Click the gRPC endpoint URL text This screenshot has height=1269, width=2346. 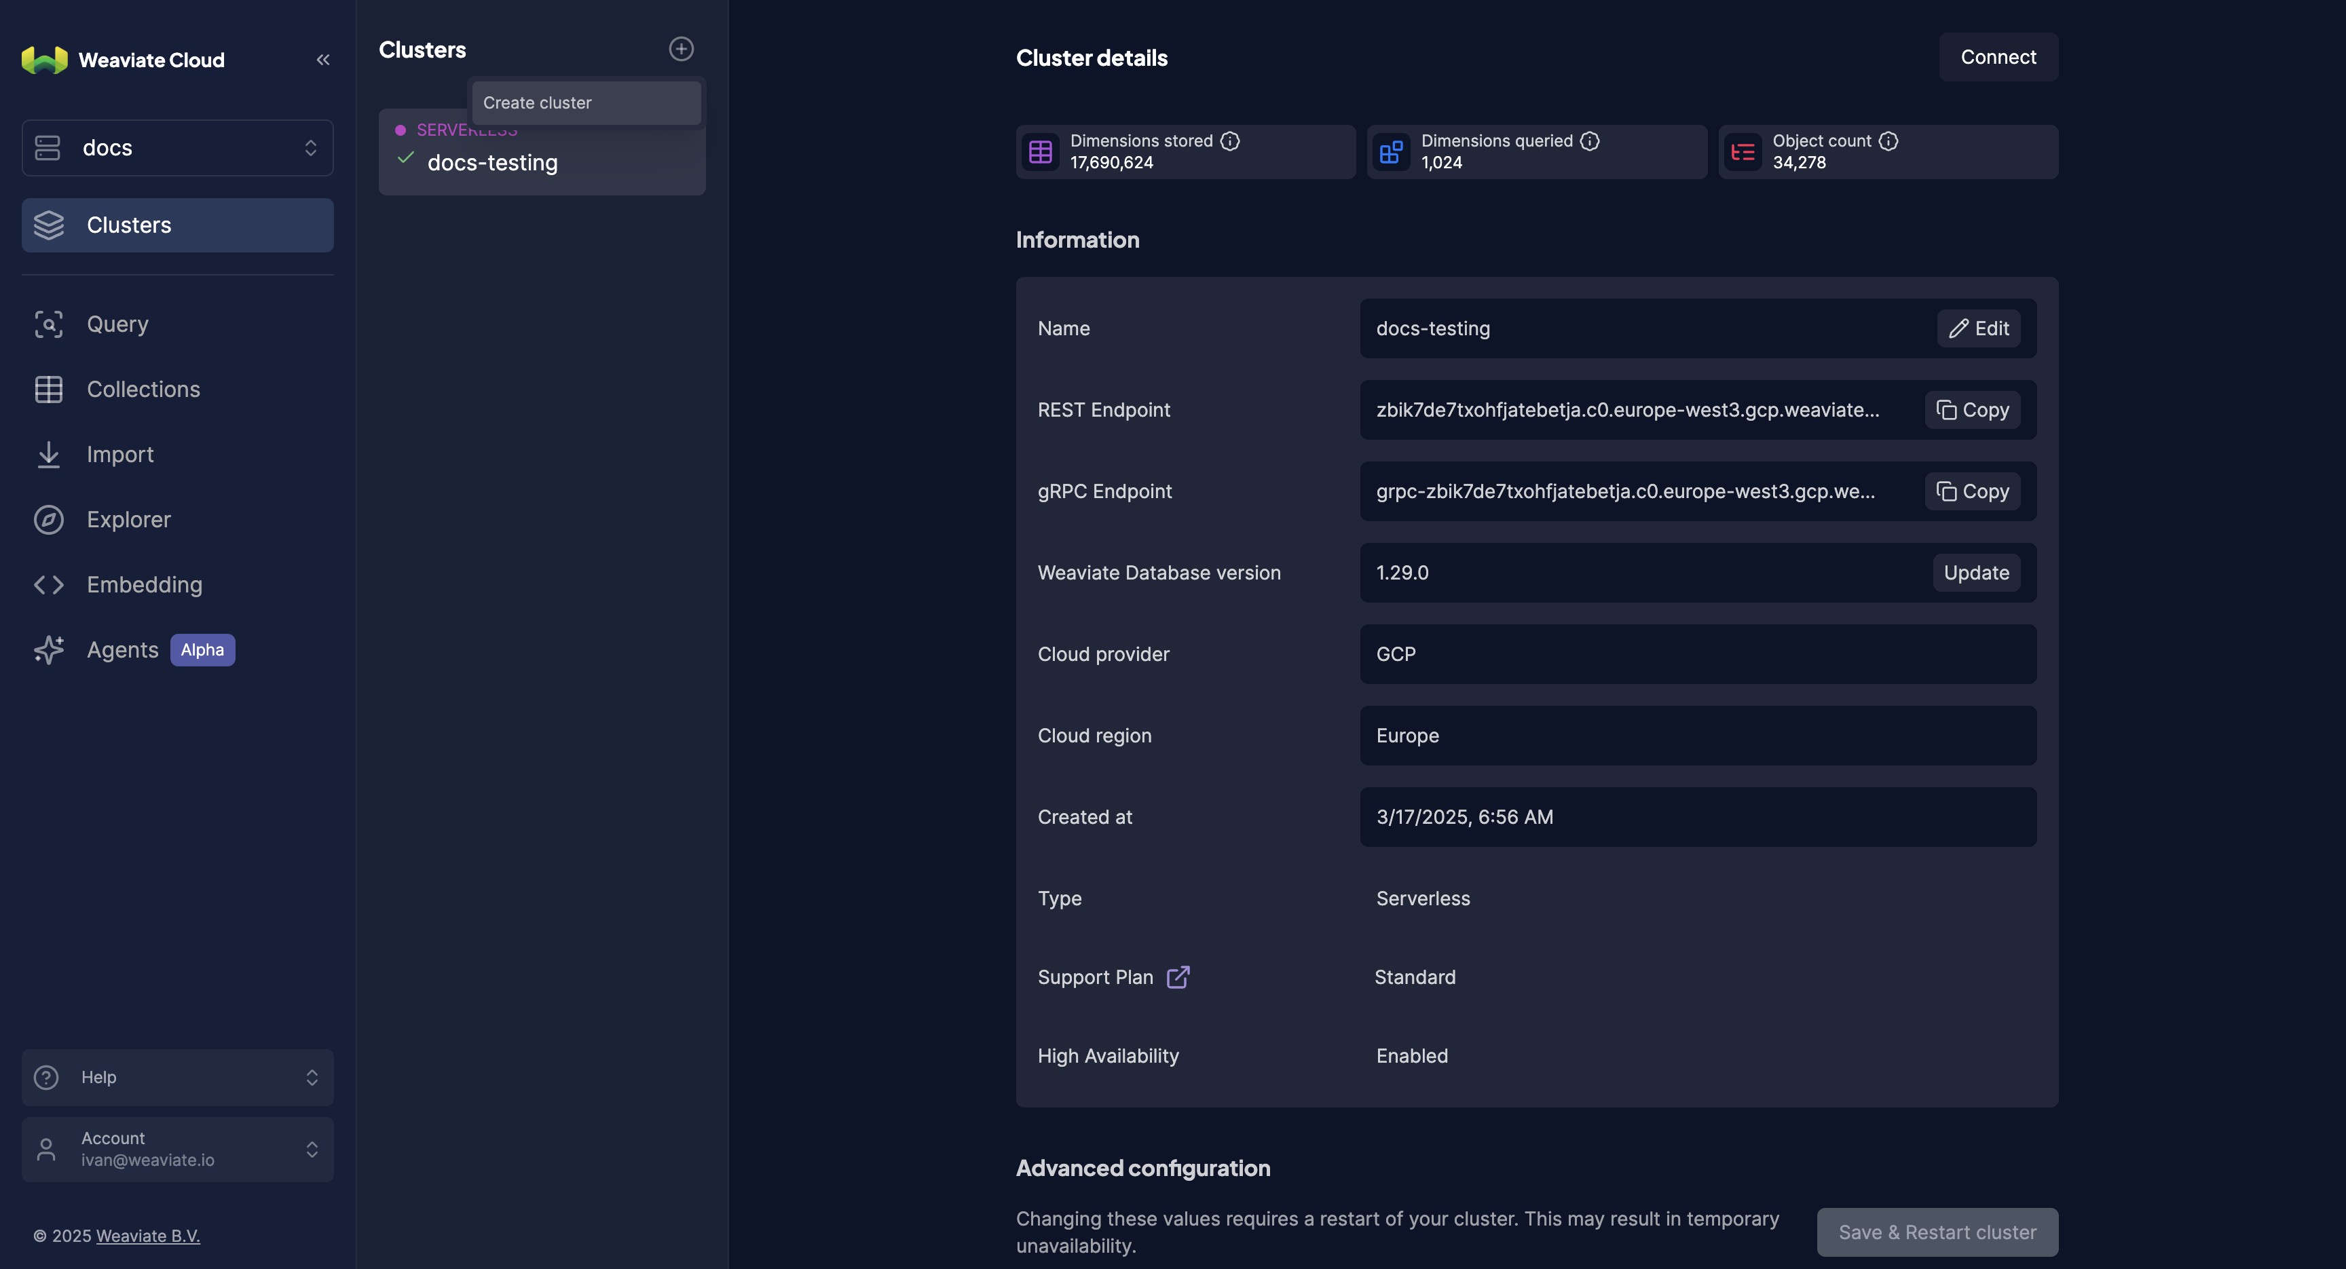click(1626, 491)
